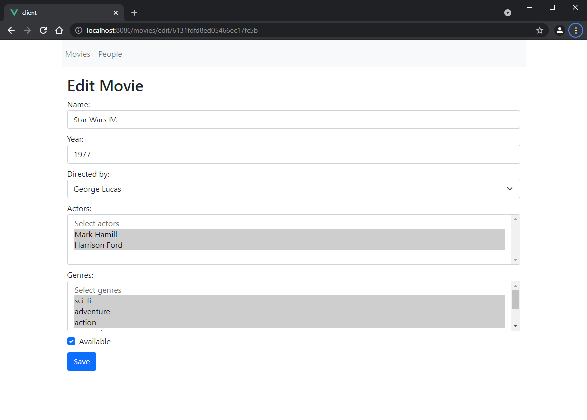
Task: Open new tab with plus icon
Action: coord(134,13)
